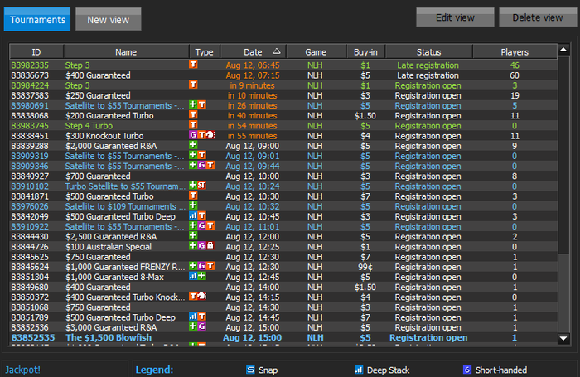Open the Tournaments view tab
Screen dimensions: 580x377
(x=37, y=20)
